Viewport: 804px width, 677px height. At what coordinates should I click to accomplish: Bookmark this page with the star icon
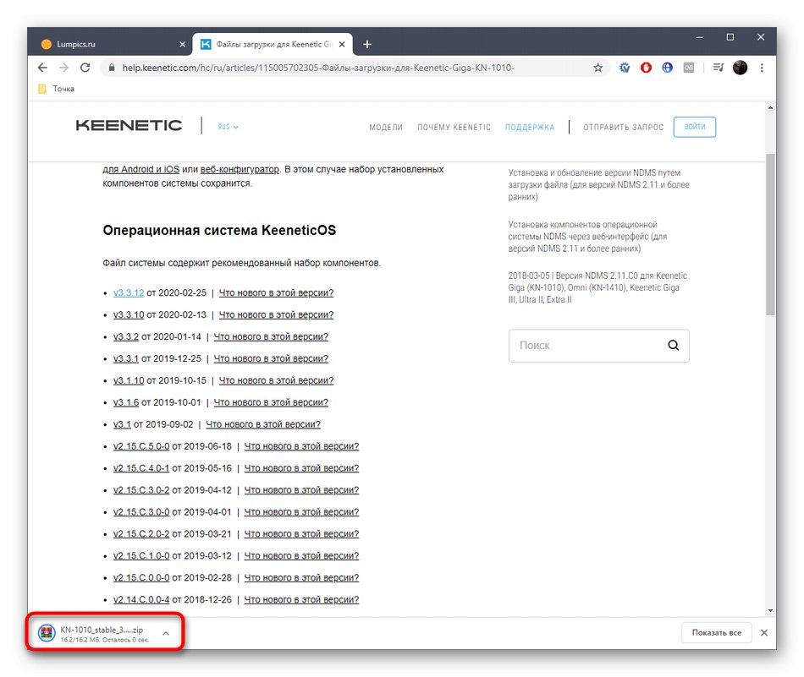click(x=597, y=68)
